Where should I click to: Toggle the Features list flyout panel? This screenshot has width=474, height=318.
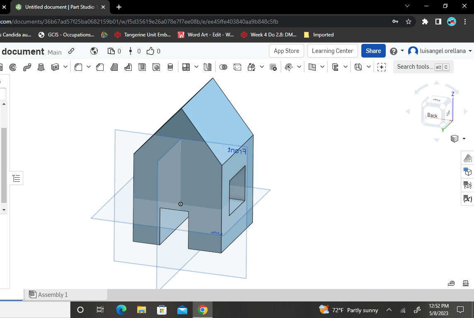16,178
